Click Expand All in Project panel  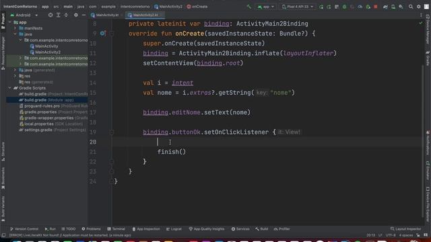click(59, 15)
